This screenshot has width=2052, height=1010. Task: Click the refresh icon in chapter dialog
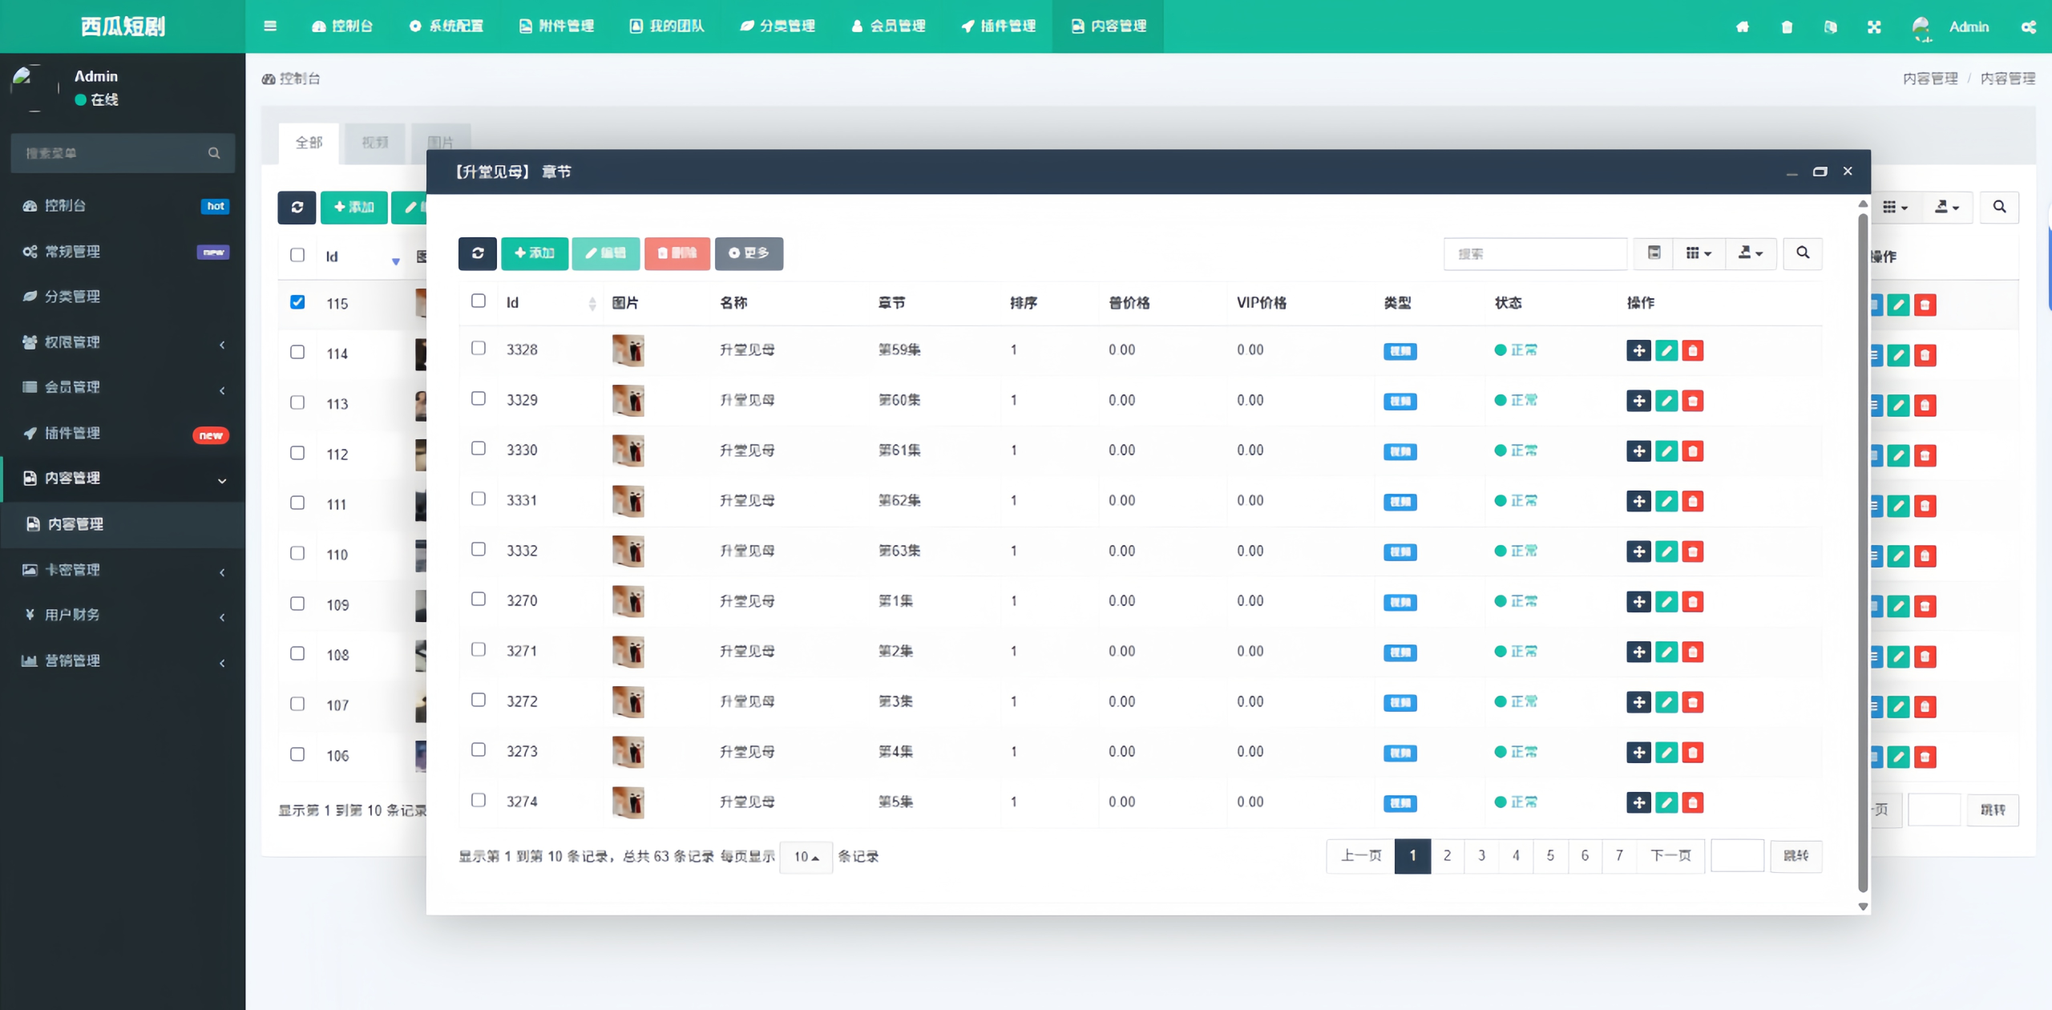477,253
